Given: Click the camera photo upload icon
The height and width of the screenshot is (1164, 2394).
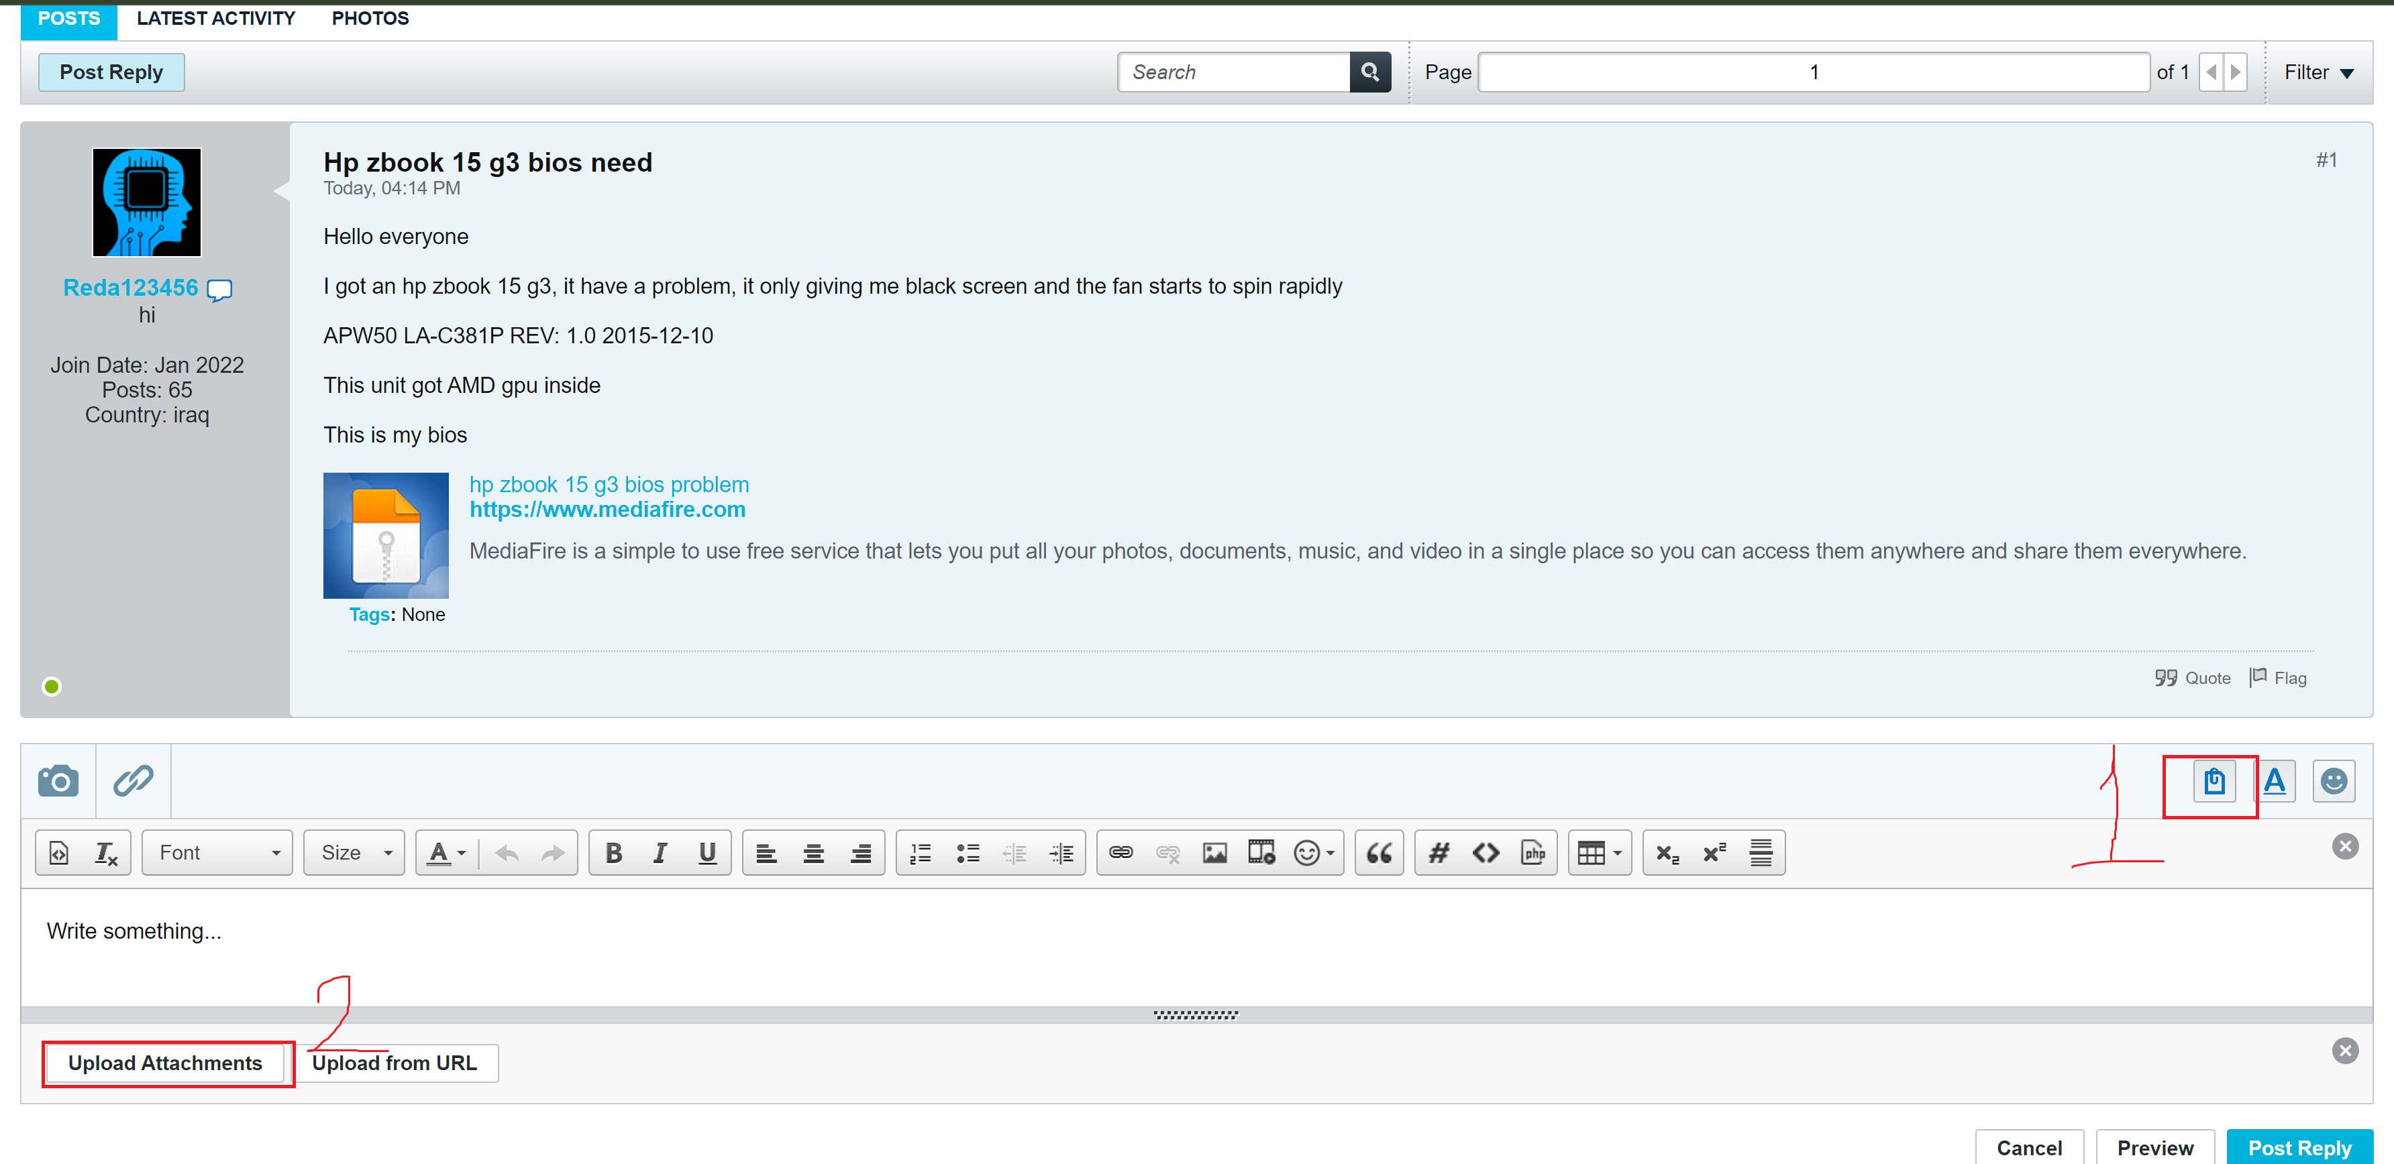Looking at the screenshot, I should point(58,780).
